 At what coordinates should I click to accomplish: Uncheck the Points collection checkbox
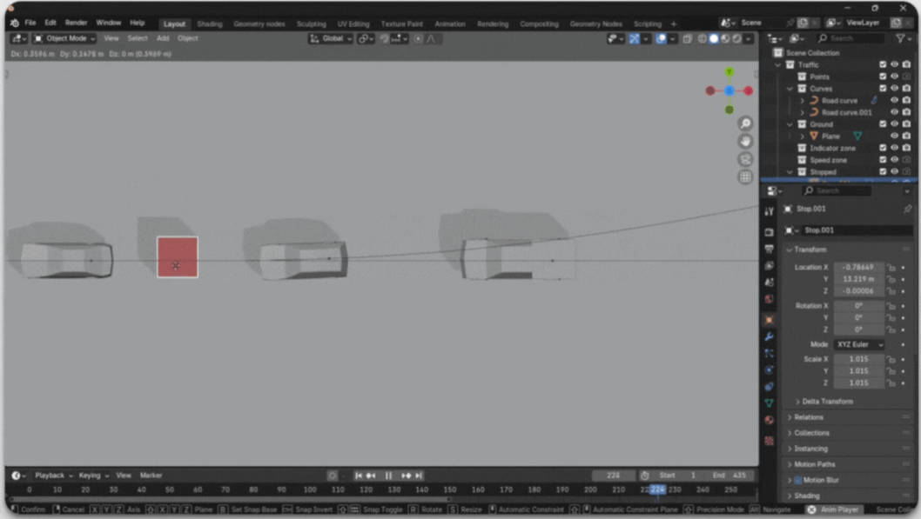(x=882, y=76)
